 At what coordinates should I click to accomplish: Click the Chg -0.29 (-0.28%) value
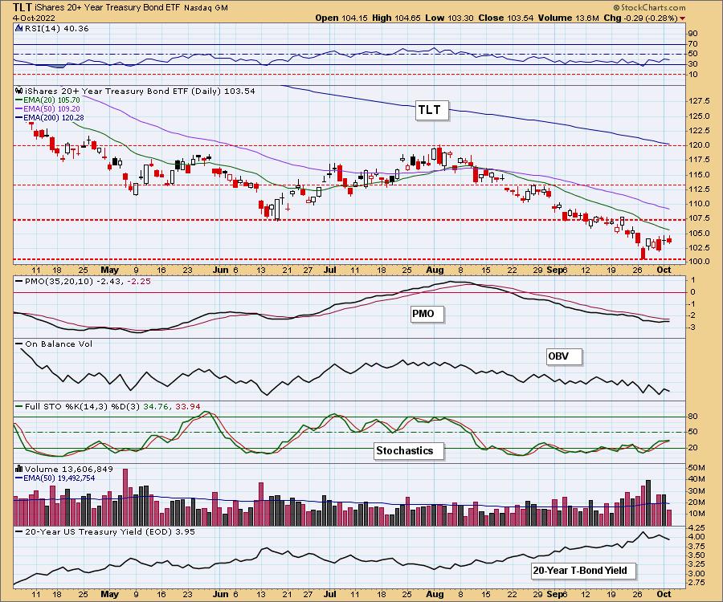pos(640,18)
